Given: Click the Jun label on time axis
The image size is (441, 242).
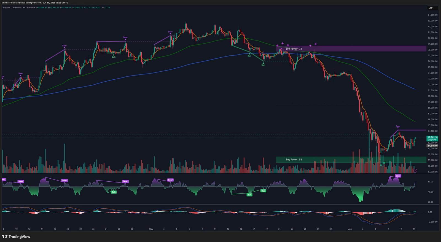Looking at the screenshot, I should point(350,229).
